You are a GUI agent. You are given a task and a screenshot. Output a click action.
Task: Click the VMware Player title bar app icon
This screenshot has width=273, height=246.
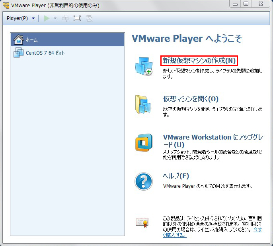point(6,5)
